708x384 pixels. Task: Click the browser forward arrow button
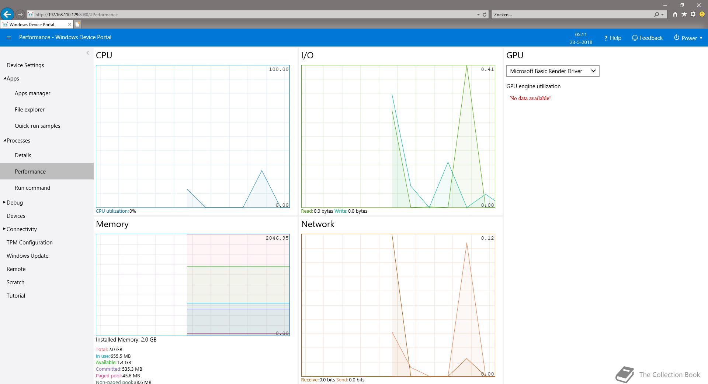click(x=20, y=14)
